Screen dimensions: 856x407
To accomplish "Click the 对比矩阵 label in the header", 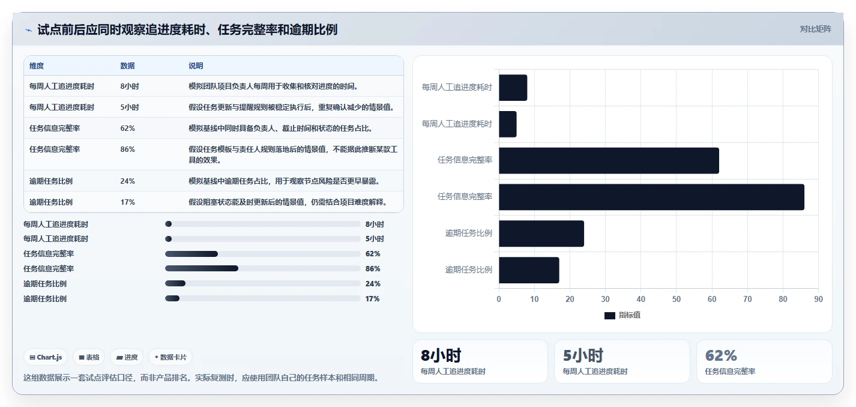I will click(x=815, y=29).
